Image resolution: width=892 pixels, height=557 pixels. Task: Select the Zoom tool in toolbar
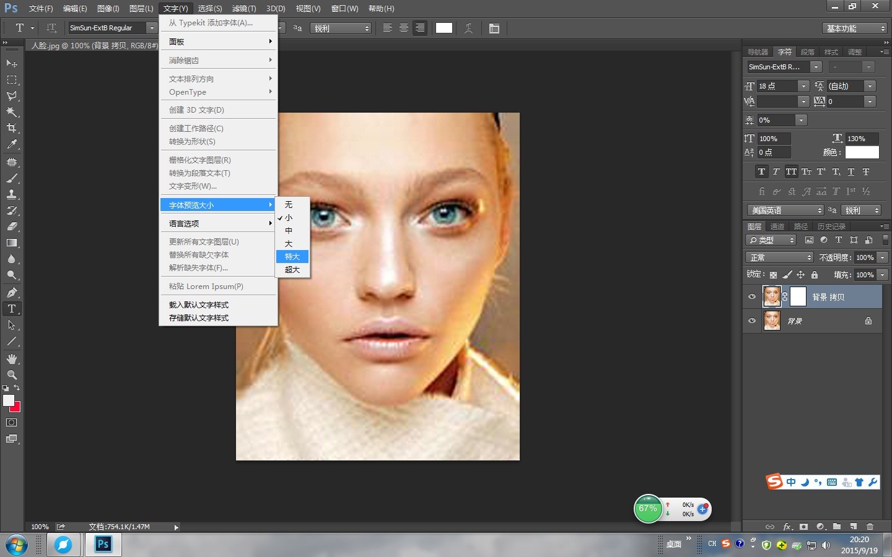point(12,375)
